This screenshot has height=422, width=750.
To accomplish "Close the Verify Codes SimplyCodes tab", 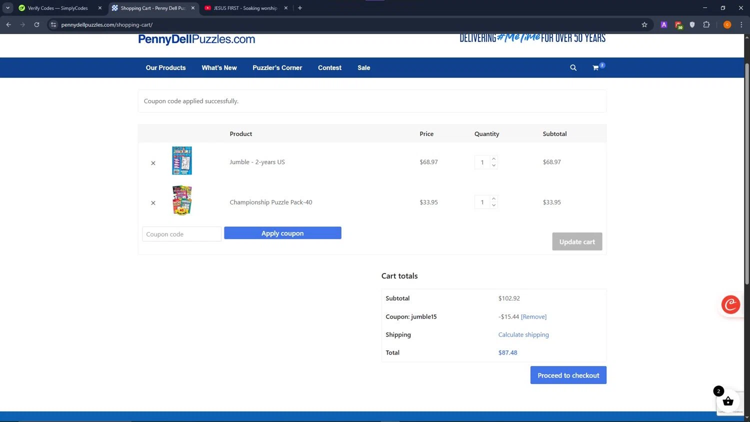I will coord(99,8).
